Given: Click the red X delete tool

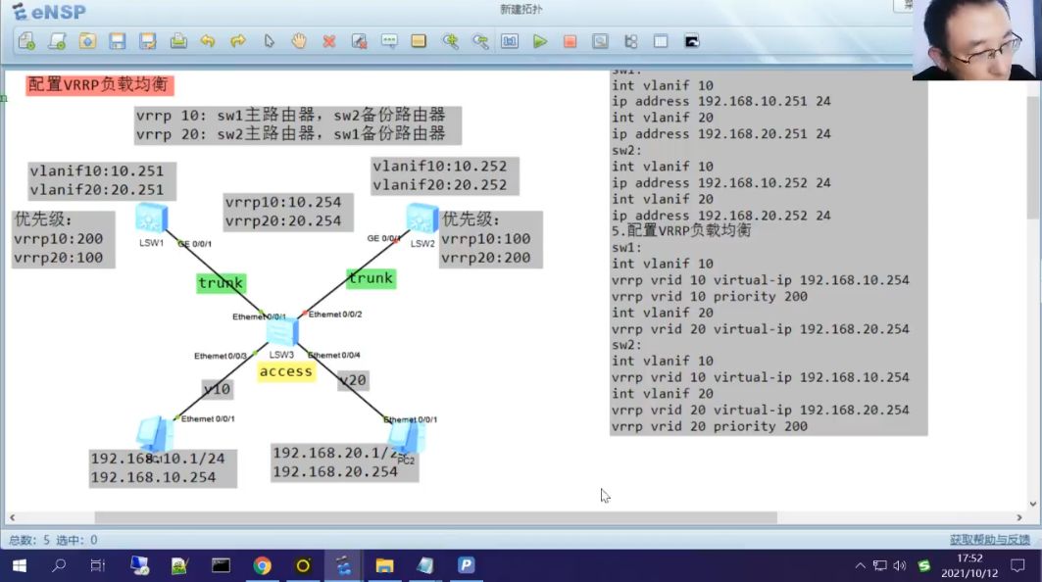Looking at the screenshot, I should click(329, 42).
